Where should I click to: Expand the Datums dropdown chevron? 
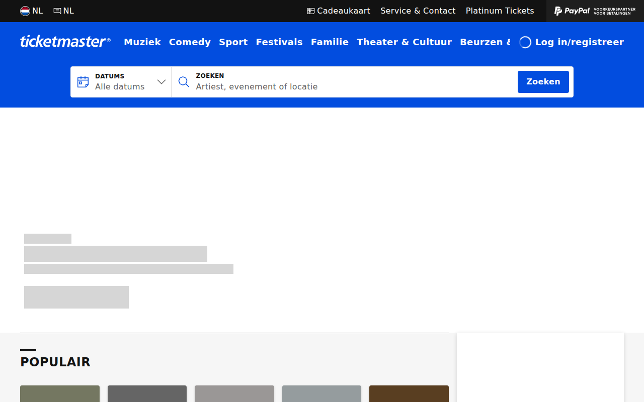pos(162,82)
